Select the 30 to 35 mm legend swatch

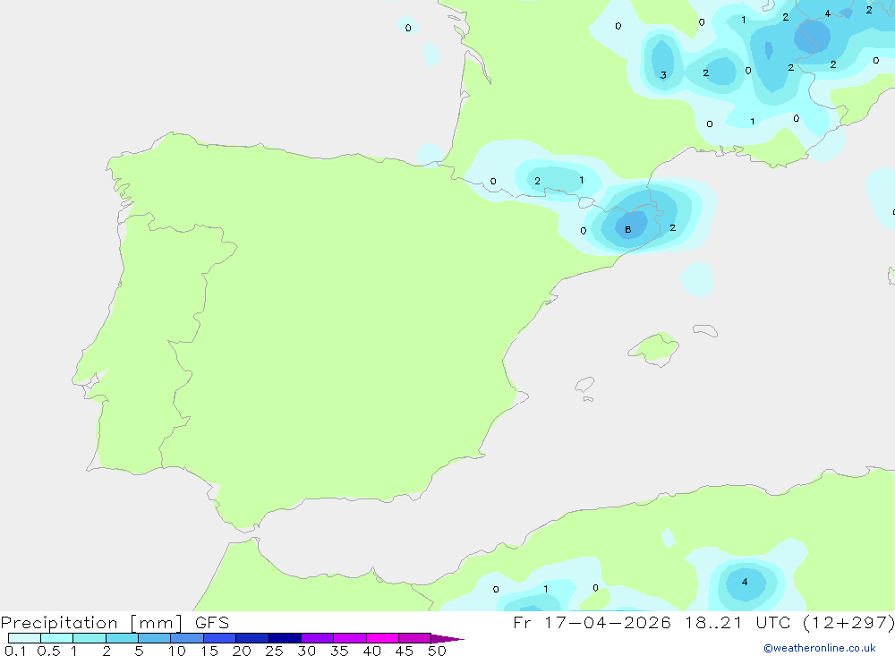pyautogui.click(x=318, y=638)
